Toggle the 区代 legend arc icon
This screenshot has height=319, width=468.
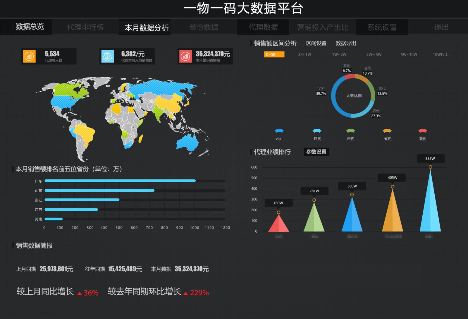317,131
